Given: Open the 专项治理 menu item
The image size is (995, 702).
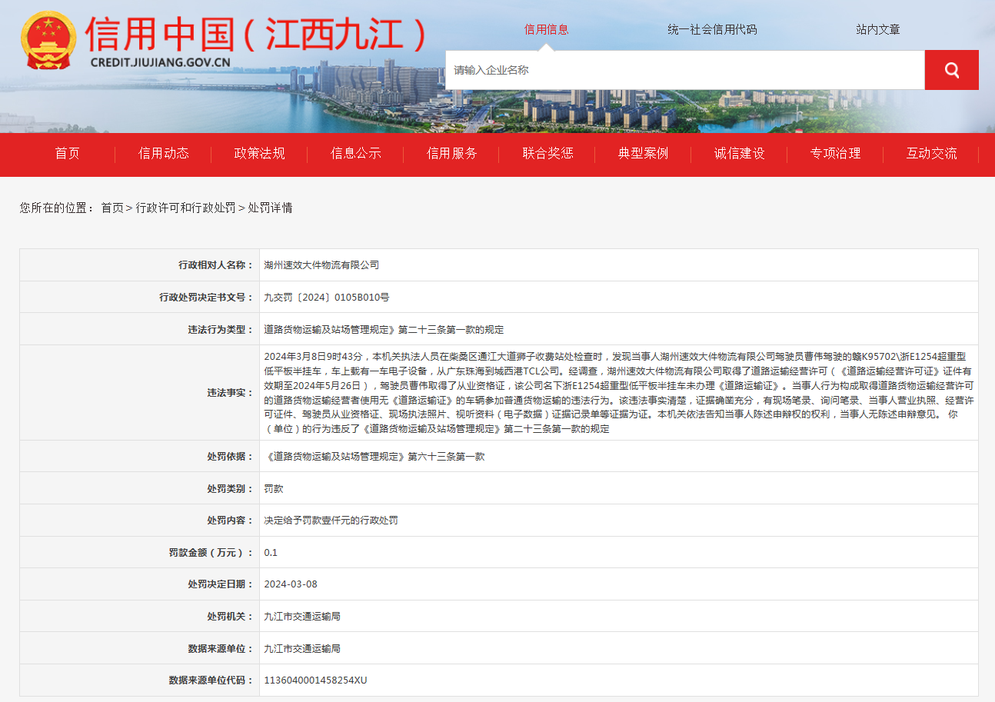Looking at the screenshot, I should pos(835,153).
